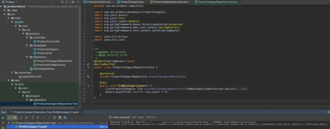Select the Run tab ProductCategoryRepositoryTest.findByCategoryTypeIn

tap(46, 112)
